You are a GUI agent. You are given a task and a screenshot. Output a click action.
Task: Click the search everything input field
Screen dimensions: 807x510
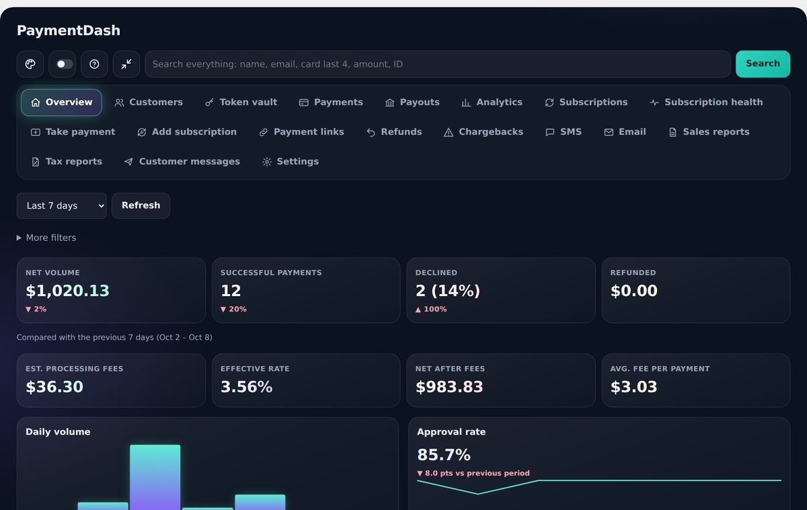pos(438,64)
